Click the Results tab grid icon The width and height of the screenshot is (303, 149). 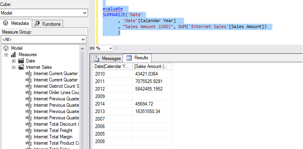[129, 58]
